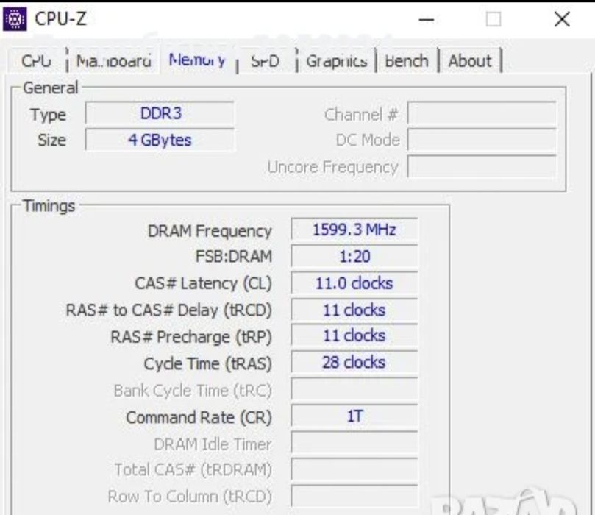Click the Size label in General
This screenshot has height=515, width=595.
(x=52, y=141)
